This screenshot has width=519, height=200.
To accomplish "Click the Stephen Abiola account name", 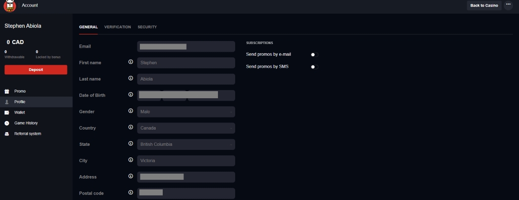I will click(23, 26).
